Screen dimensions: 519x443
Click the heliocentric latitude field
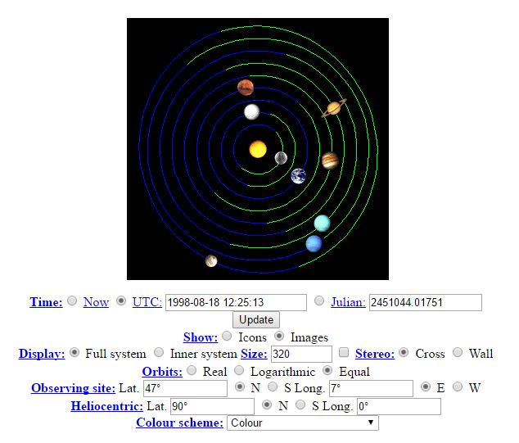point(212,406)
